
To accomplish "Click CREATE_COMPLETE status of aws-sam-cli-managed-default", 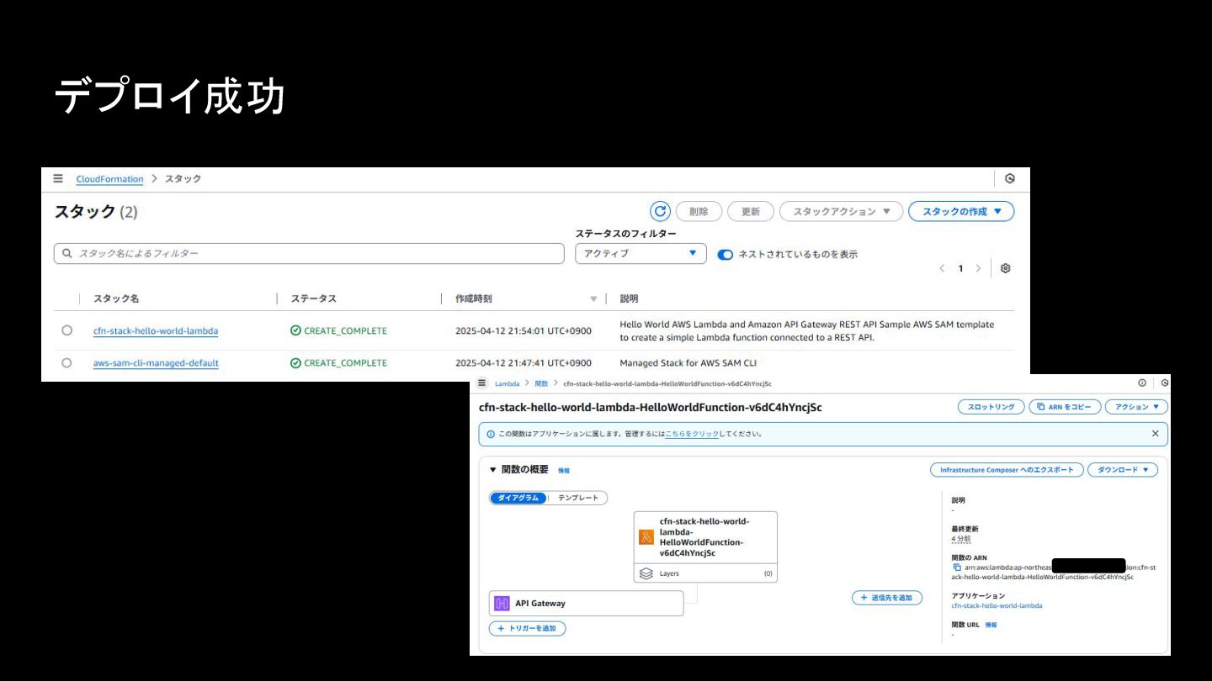I will coord(338,362).
